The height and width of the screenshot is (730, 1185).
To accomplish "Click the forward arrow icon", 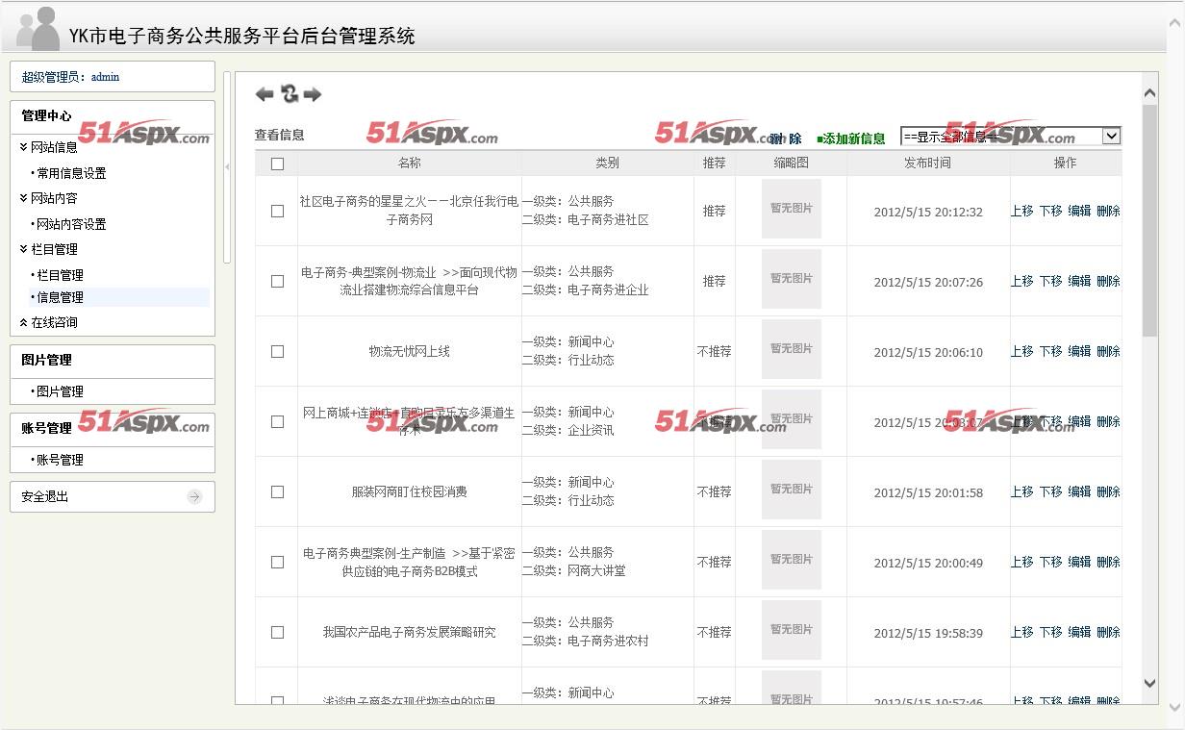I will [x=312, y=94].
